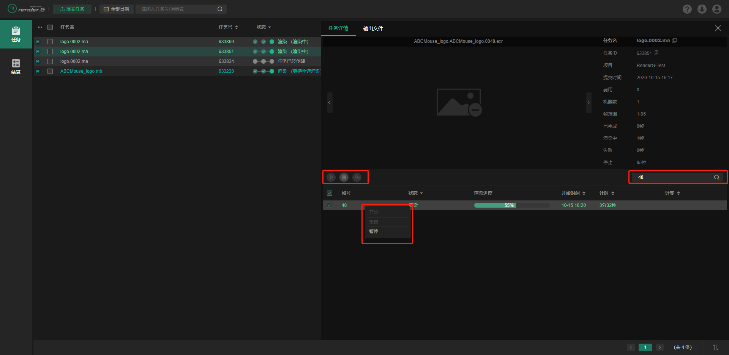Click status progress dots of task 633834
729x355 pixels.
pos(264,61)
